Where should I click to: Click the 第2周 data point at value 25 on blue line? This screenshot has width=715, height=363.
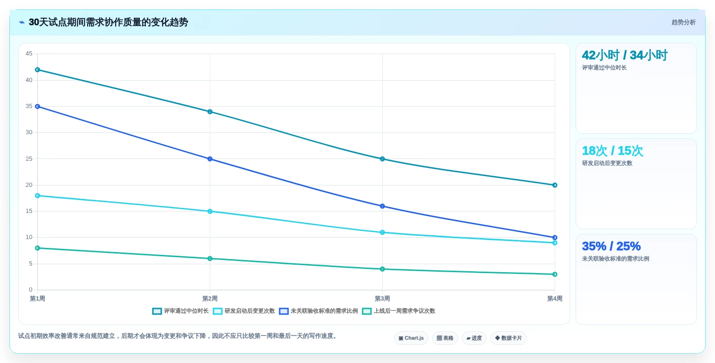[x=210, y=159]
